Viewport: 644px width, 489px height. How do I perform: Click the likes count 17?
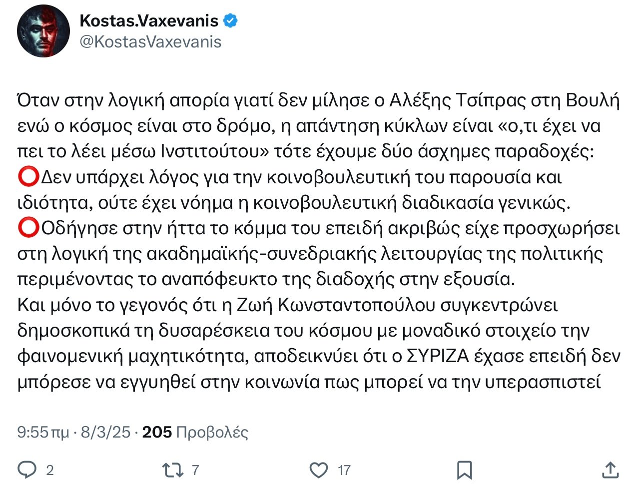pyautogui.click(x=344, y=470)
